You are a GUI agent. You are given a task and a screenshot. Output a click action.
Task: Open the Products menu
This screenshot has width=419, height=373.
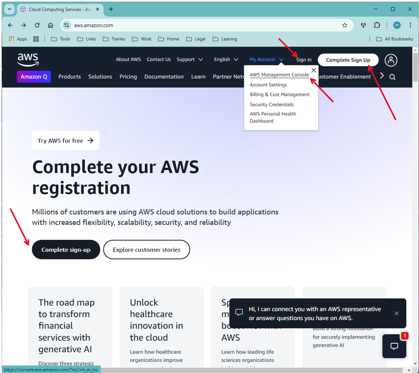(x=69, y=77)
